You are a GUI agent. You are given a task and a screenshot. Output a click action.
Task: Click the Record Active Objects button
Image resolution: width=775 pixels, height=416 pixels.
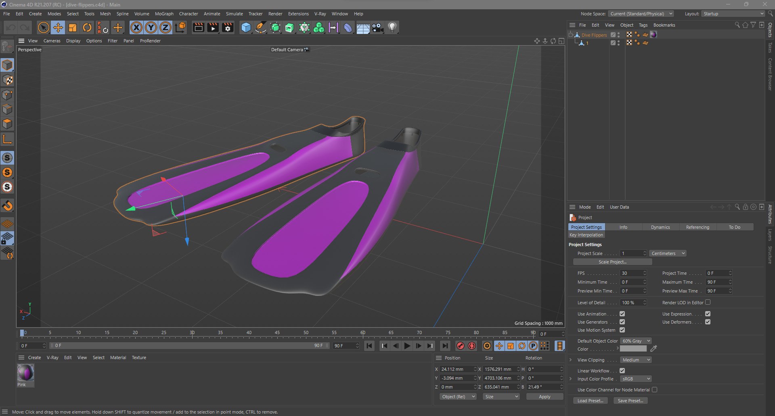(x=460, y=346)
